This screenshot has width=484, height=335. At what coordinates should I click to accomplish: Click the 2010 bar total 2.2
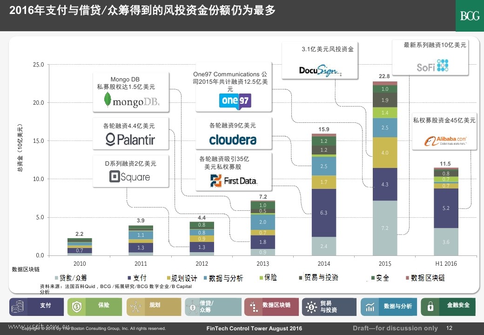click(x=79, y=234)
